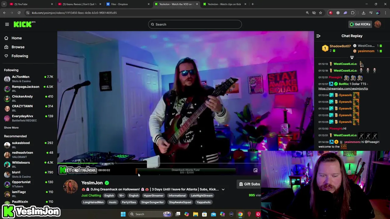Open sukasblood recommended channel
This screenshot has height=219, width=390.
click(29, 145)
